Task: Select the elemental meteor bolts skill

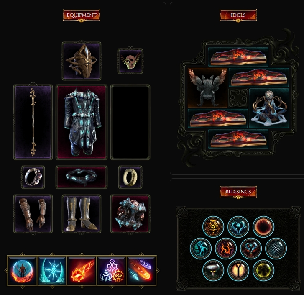Action: [x=141, y=271]
